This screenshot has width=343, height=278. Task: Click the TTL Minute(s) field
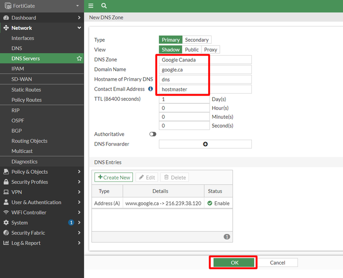(184, 117)
